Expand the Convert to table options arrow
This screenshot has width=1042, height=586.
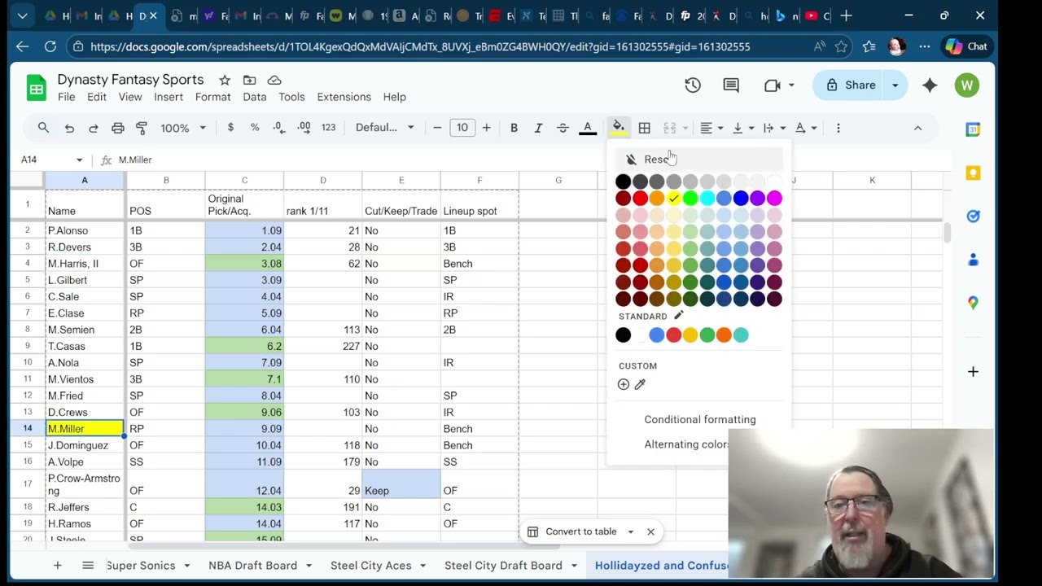[630, 532]
